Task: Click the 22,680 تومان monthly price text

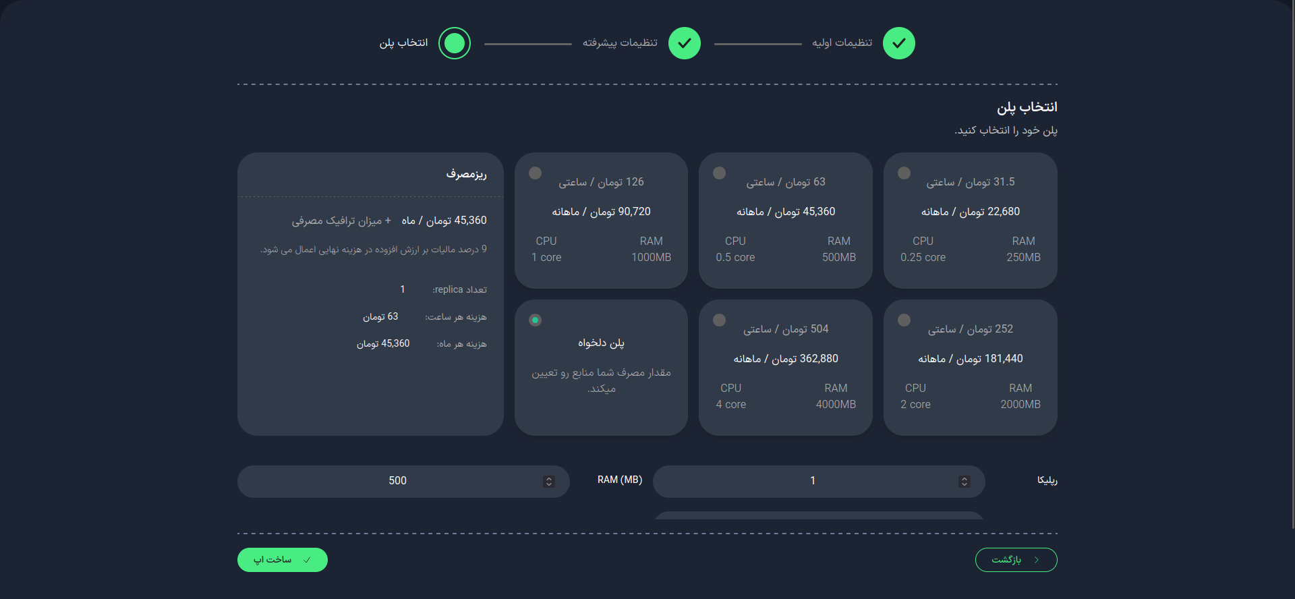Action: (971, 212)
